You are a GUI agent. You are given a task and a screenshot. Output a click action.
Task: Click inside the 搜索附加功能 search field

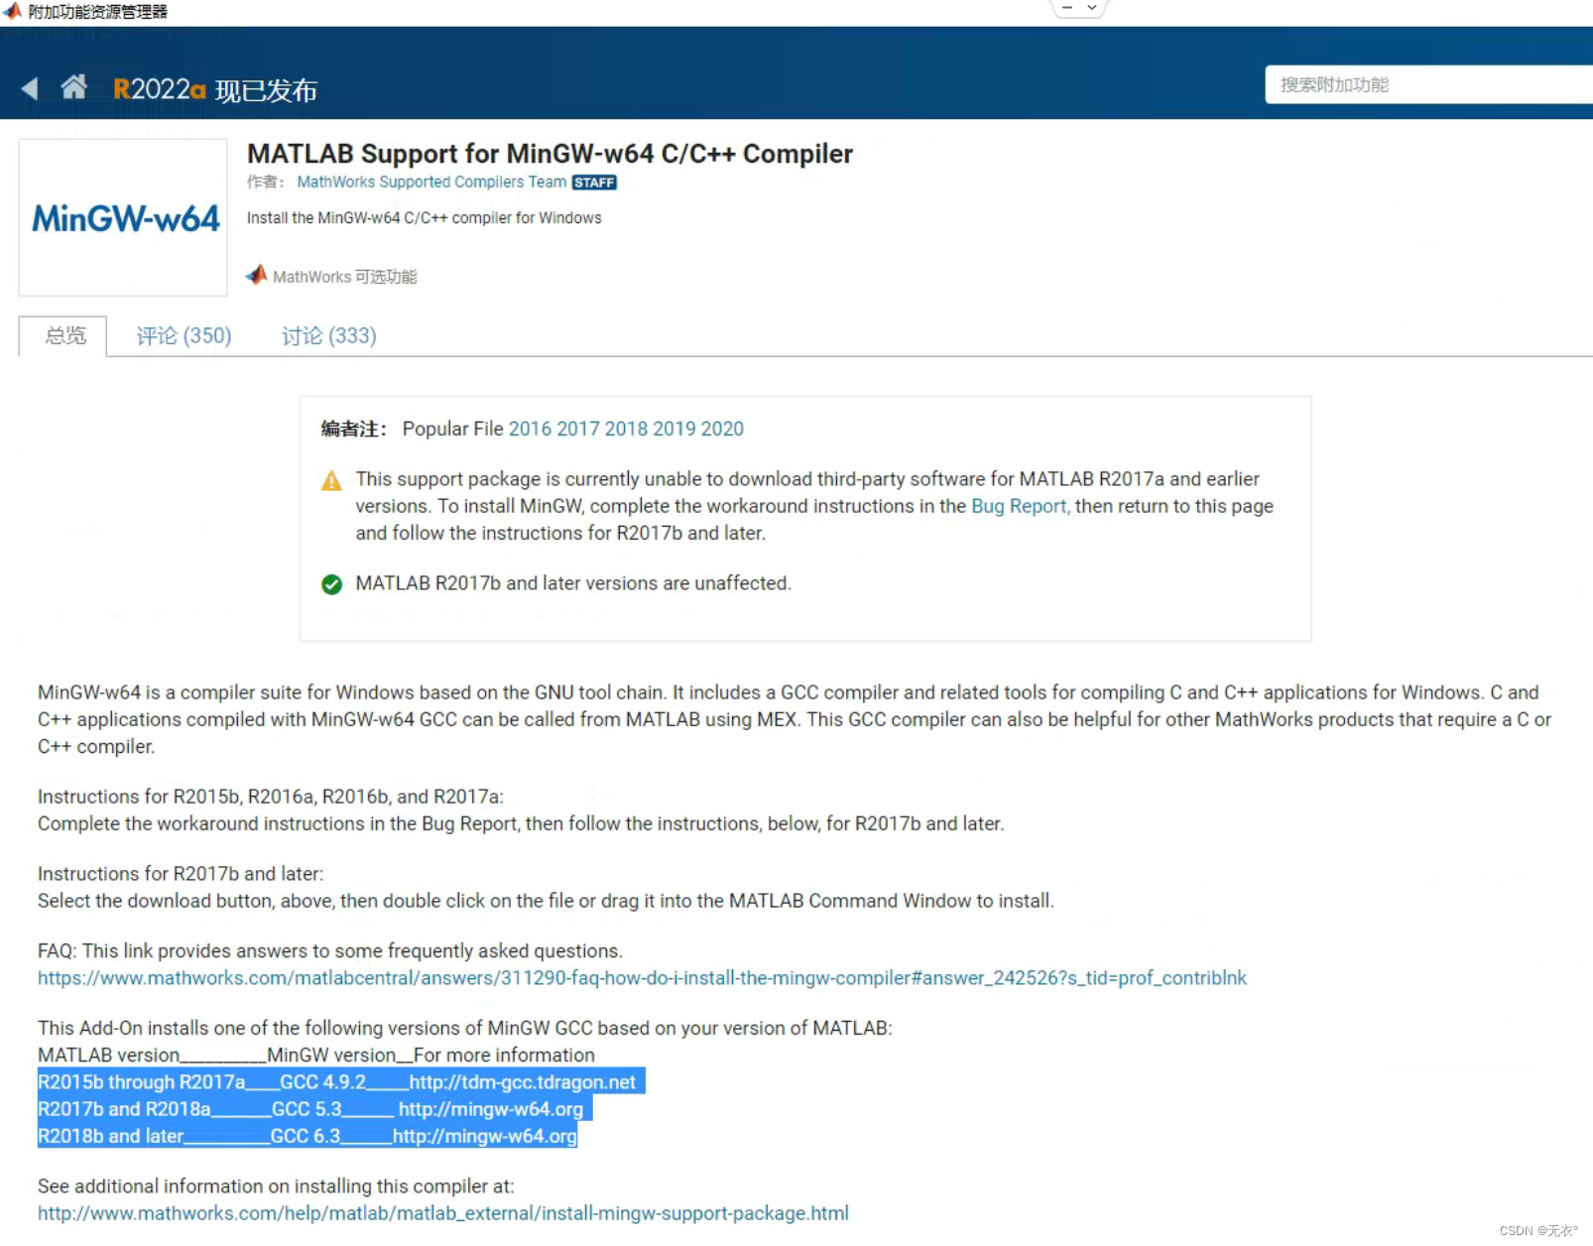[1428, 85]
